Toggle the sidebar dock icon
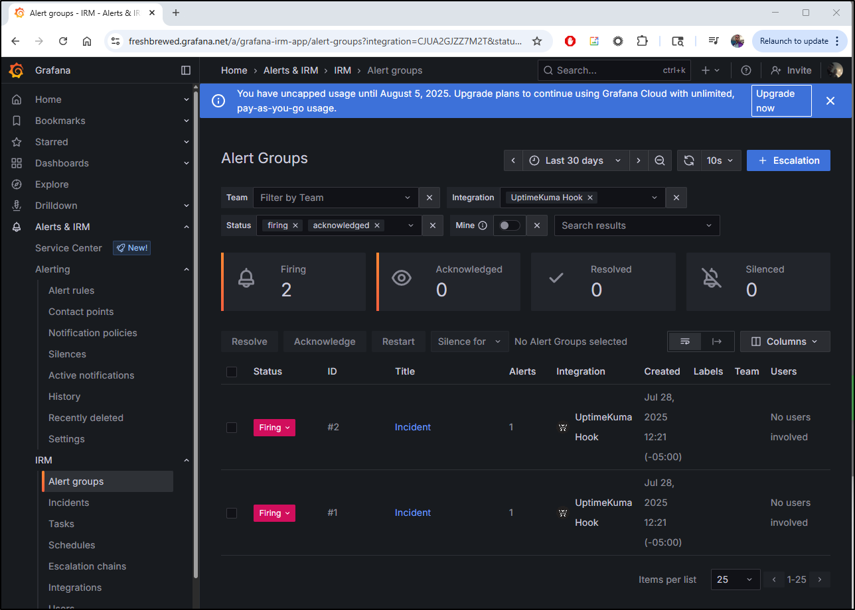855x610 pixels. (186, 70)
